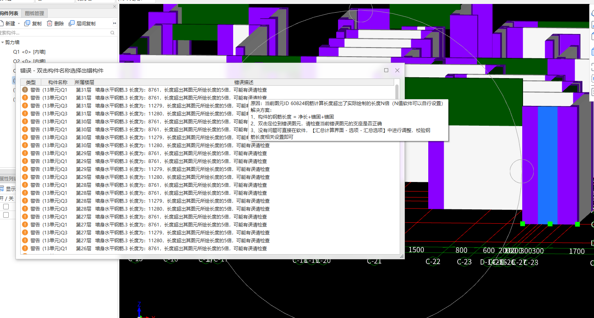This screenshot has height=318, width=594.
Task: Open the 新建 dropdown arrow
Action: click(x=19, y=24)
